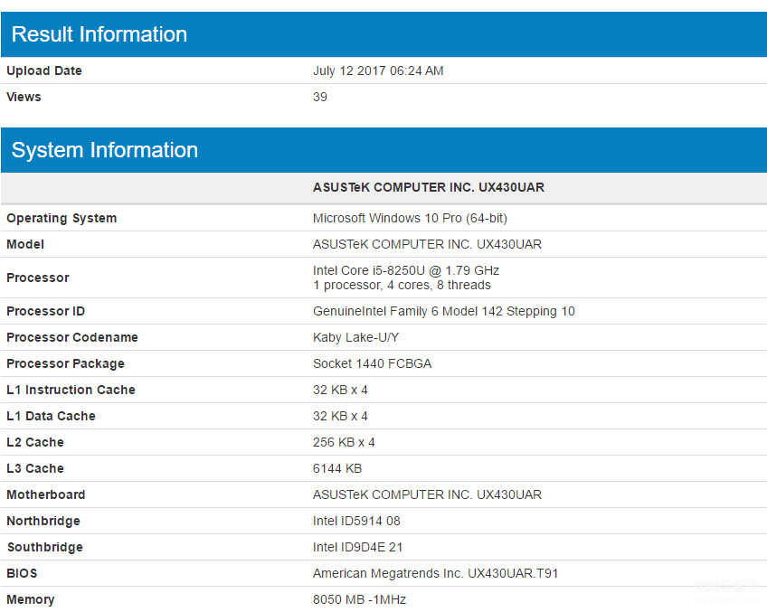Select the 6144 KB value

point(337,468)
